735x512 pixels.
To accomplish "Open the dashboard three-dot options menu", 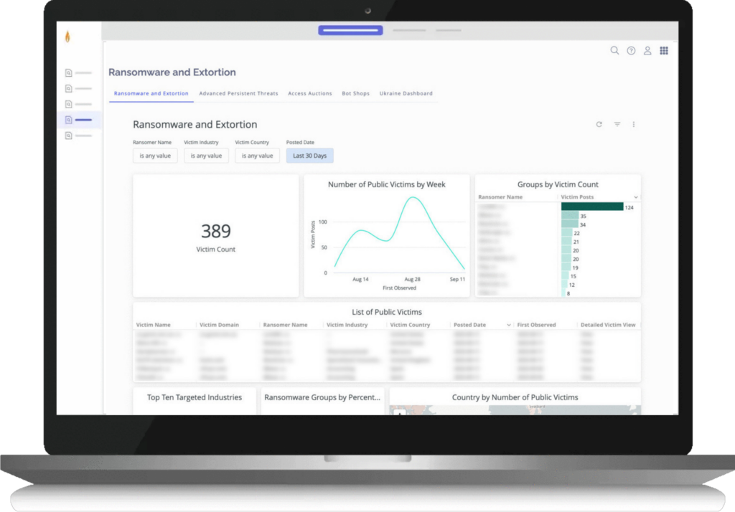I will pos(634,125).
